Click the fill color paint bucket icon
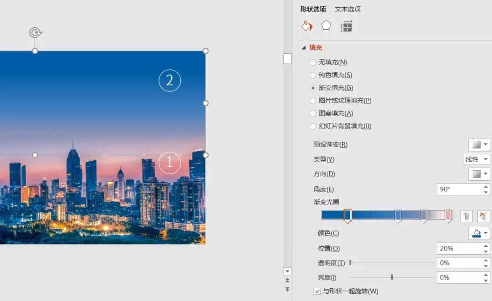 (477, 233)
